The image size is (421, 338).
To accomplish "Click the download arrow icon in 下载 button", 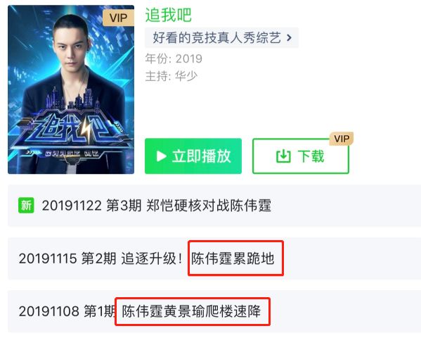I will click(x=283, y=156).
